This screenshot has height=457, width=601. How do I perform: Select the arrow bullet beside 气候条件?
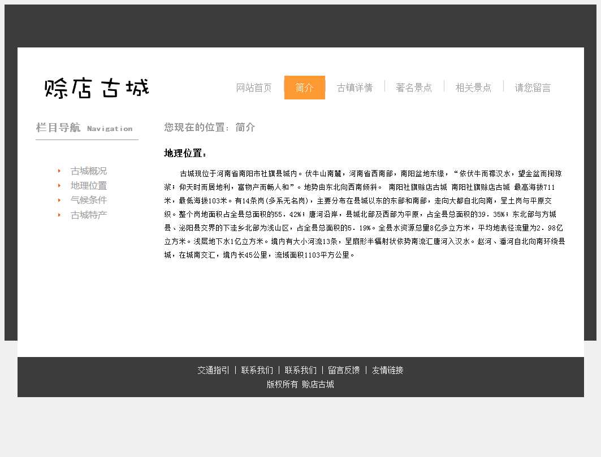point(59,200)
